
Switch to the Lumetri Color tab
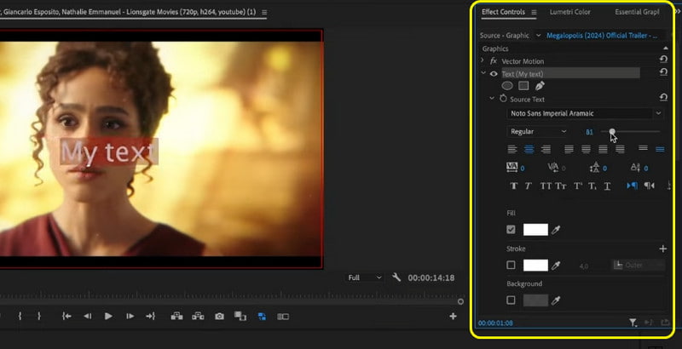[569, 12]
